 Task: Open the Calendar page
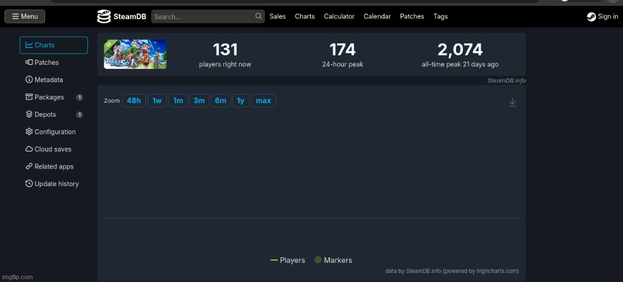(377, 16)
